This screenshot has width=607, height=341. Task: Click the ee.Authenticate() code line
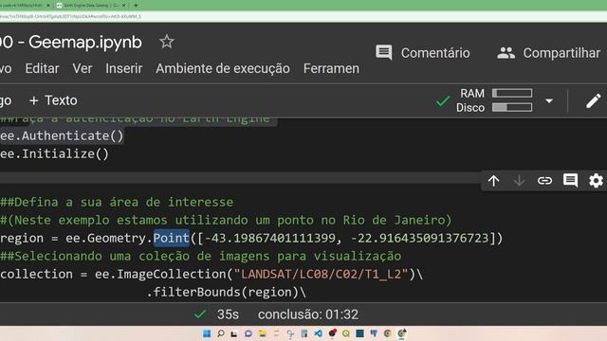point(62,135)
